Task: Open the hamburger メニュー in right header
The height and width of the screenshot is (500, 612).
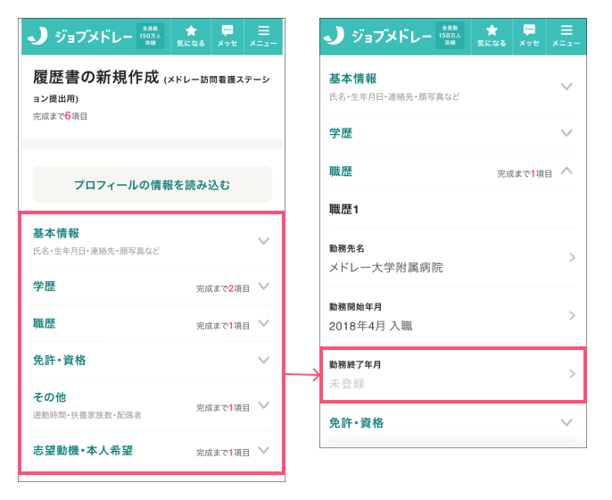Action: coord(566,35)
